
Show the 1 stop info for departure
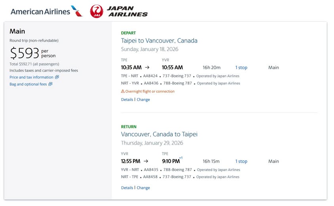(241, 67)
